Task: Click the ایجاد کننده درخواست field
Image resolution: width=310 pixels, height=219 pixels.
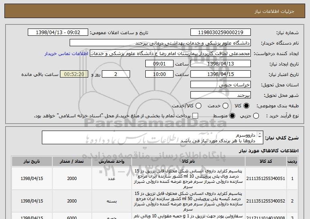Action: (x=170, y=53)
